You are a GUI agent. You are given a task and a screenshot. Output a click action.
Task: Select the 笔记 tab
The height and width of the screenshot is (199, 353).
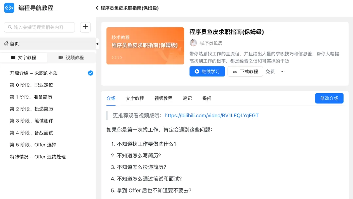pos(187,98)
